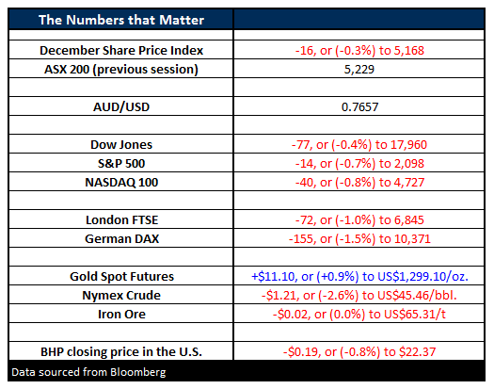Click the Iron Ore US$65.31/t value
Image resolution: width=494 pixels, height=389 pixels.
click(x=359, y=314)
